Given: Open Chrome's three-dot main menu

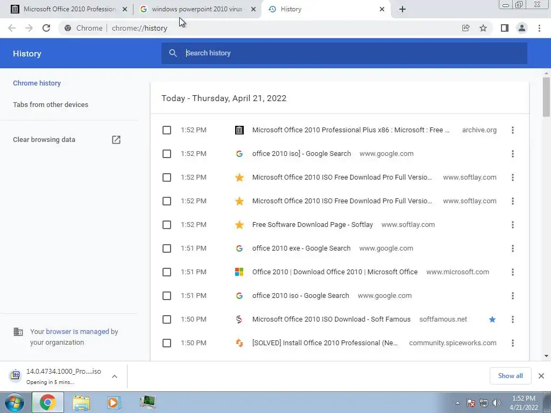Looking at the screenshot, I should 539,28.
